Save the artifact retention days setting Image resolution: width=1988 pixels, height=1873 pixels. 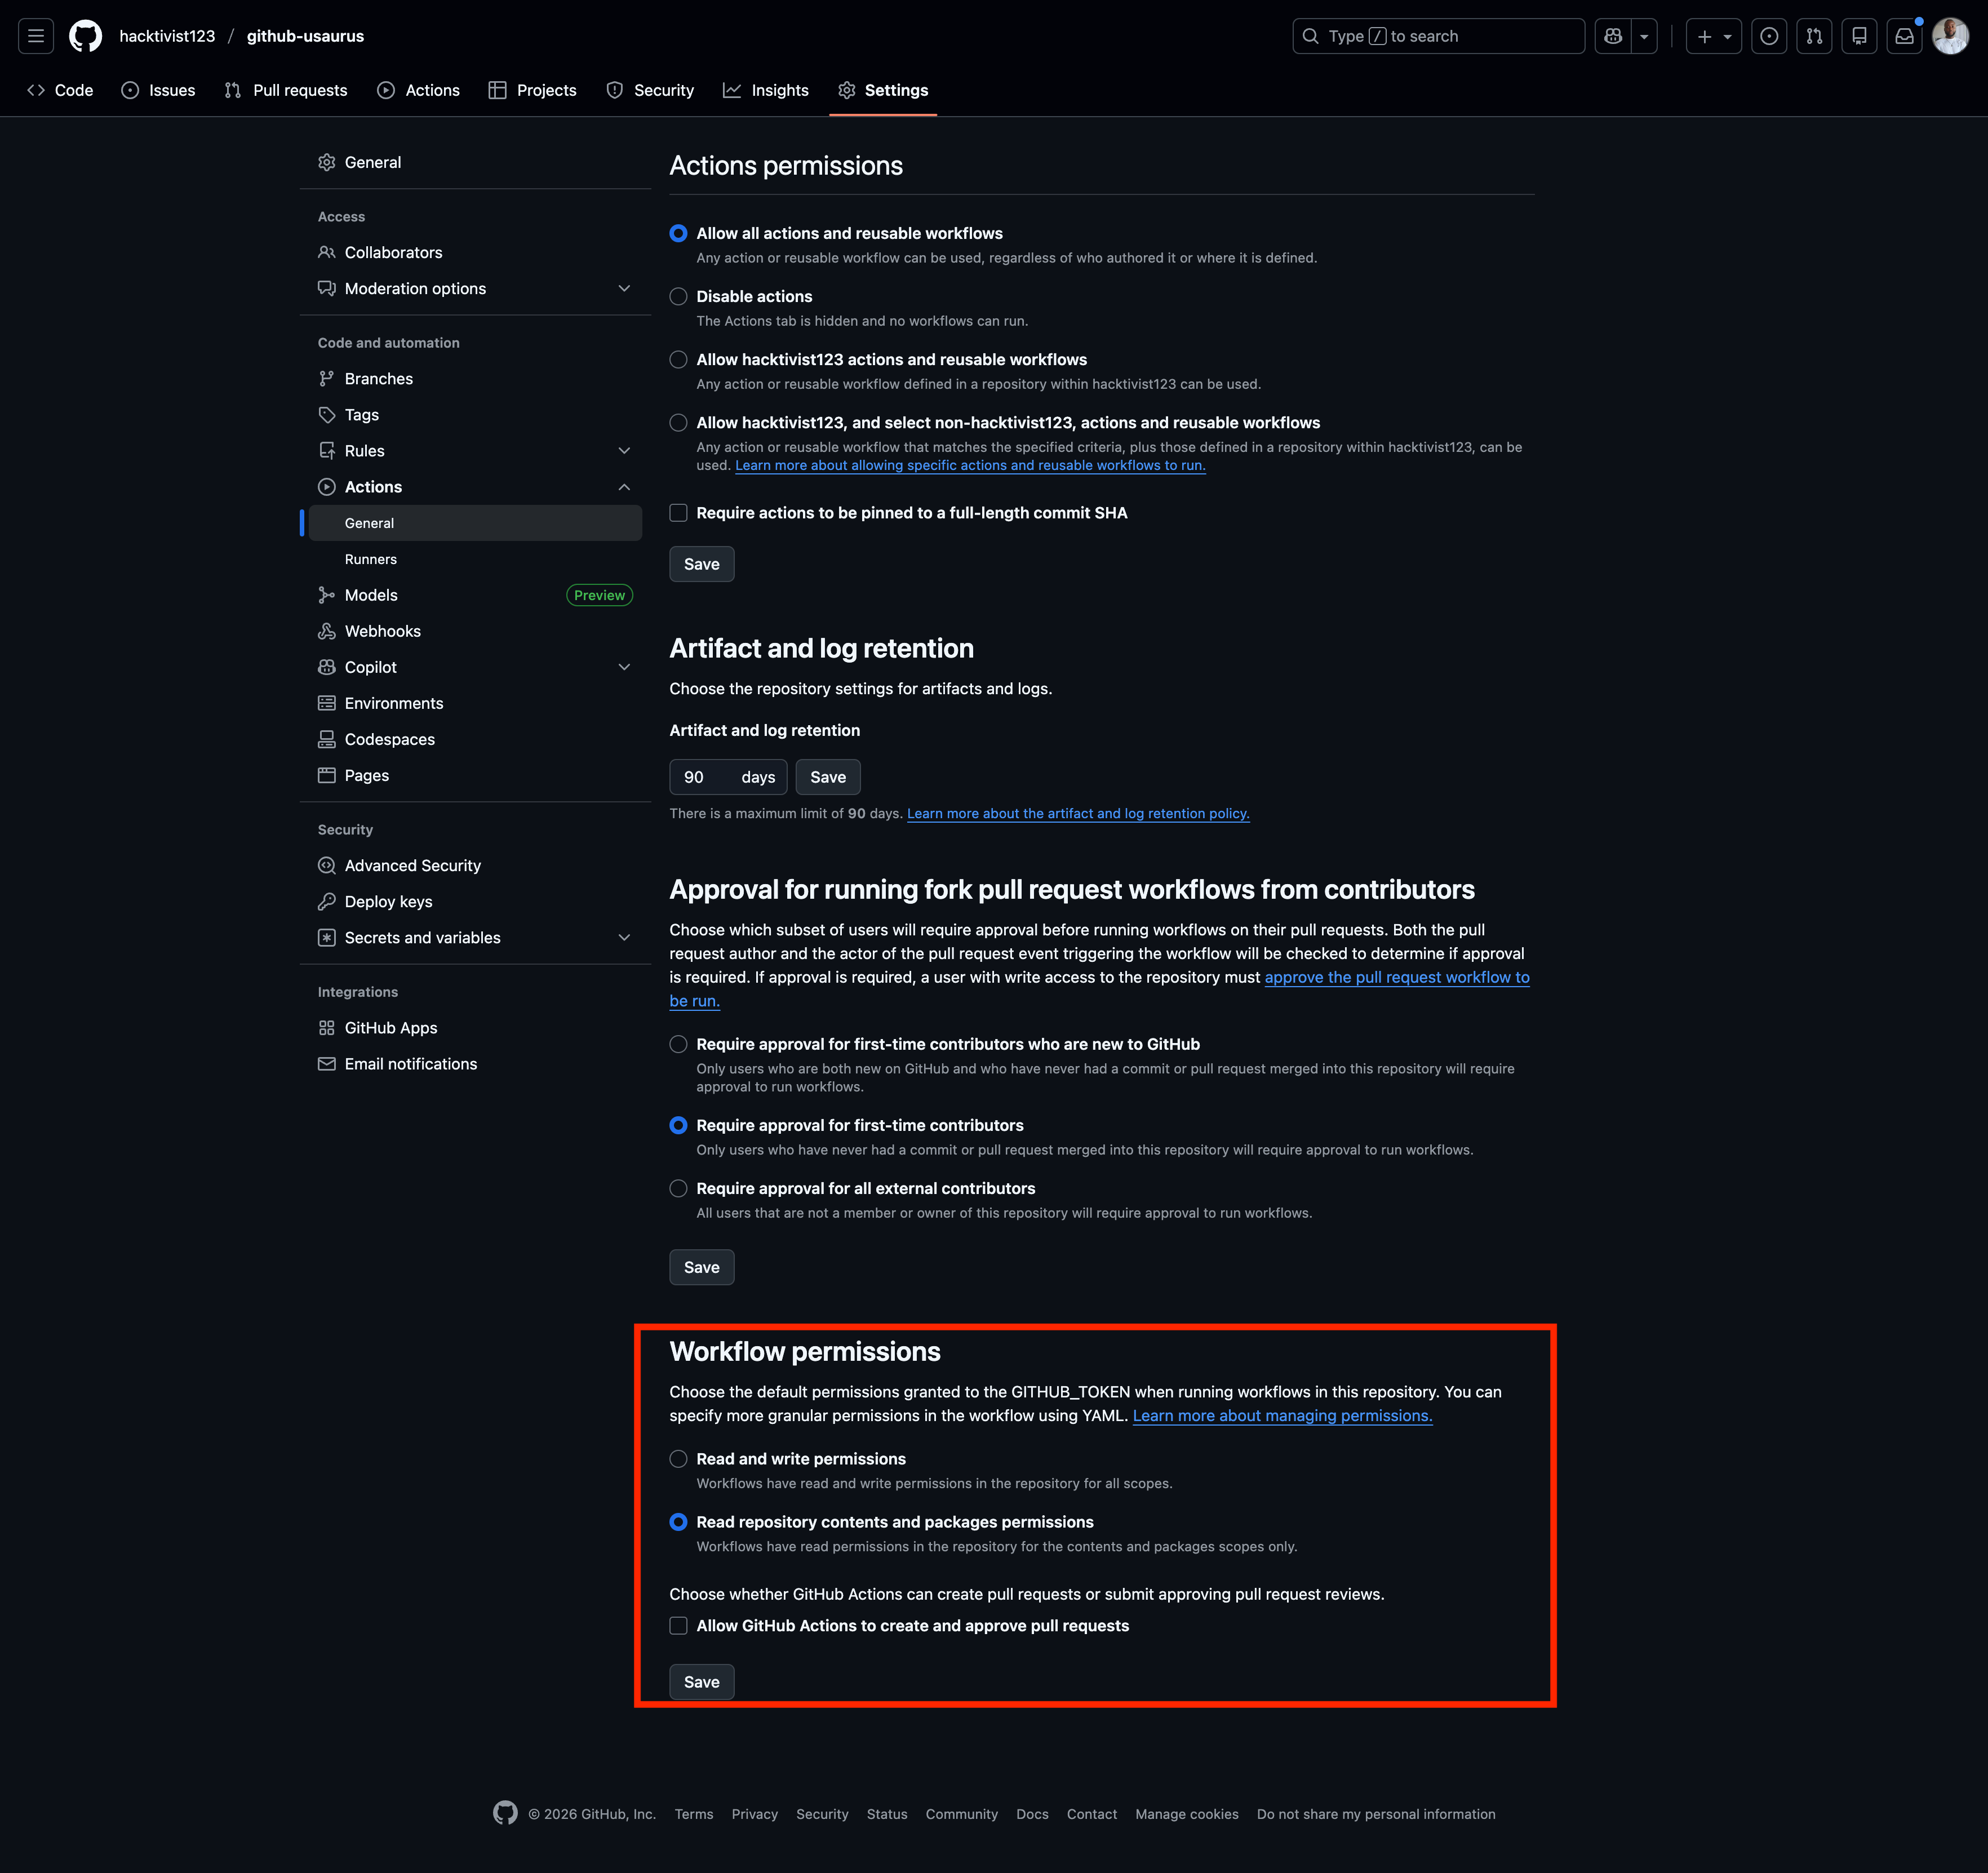[x=827, y=777]
